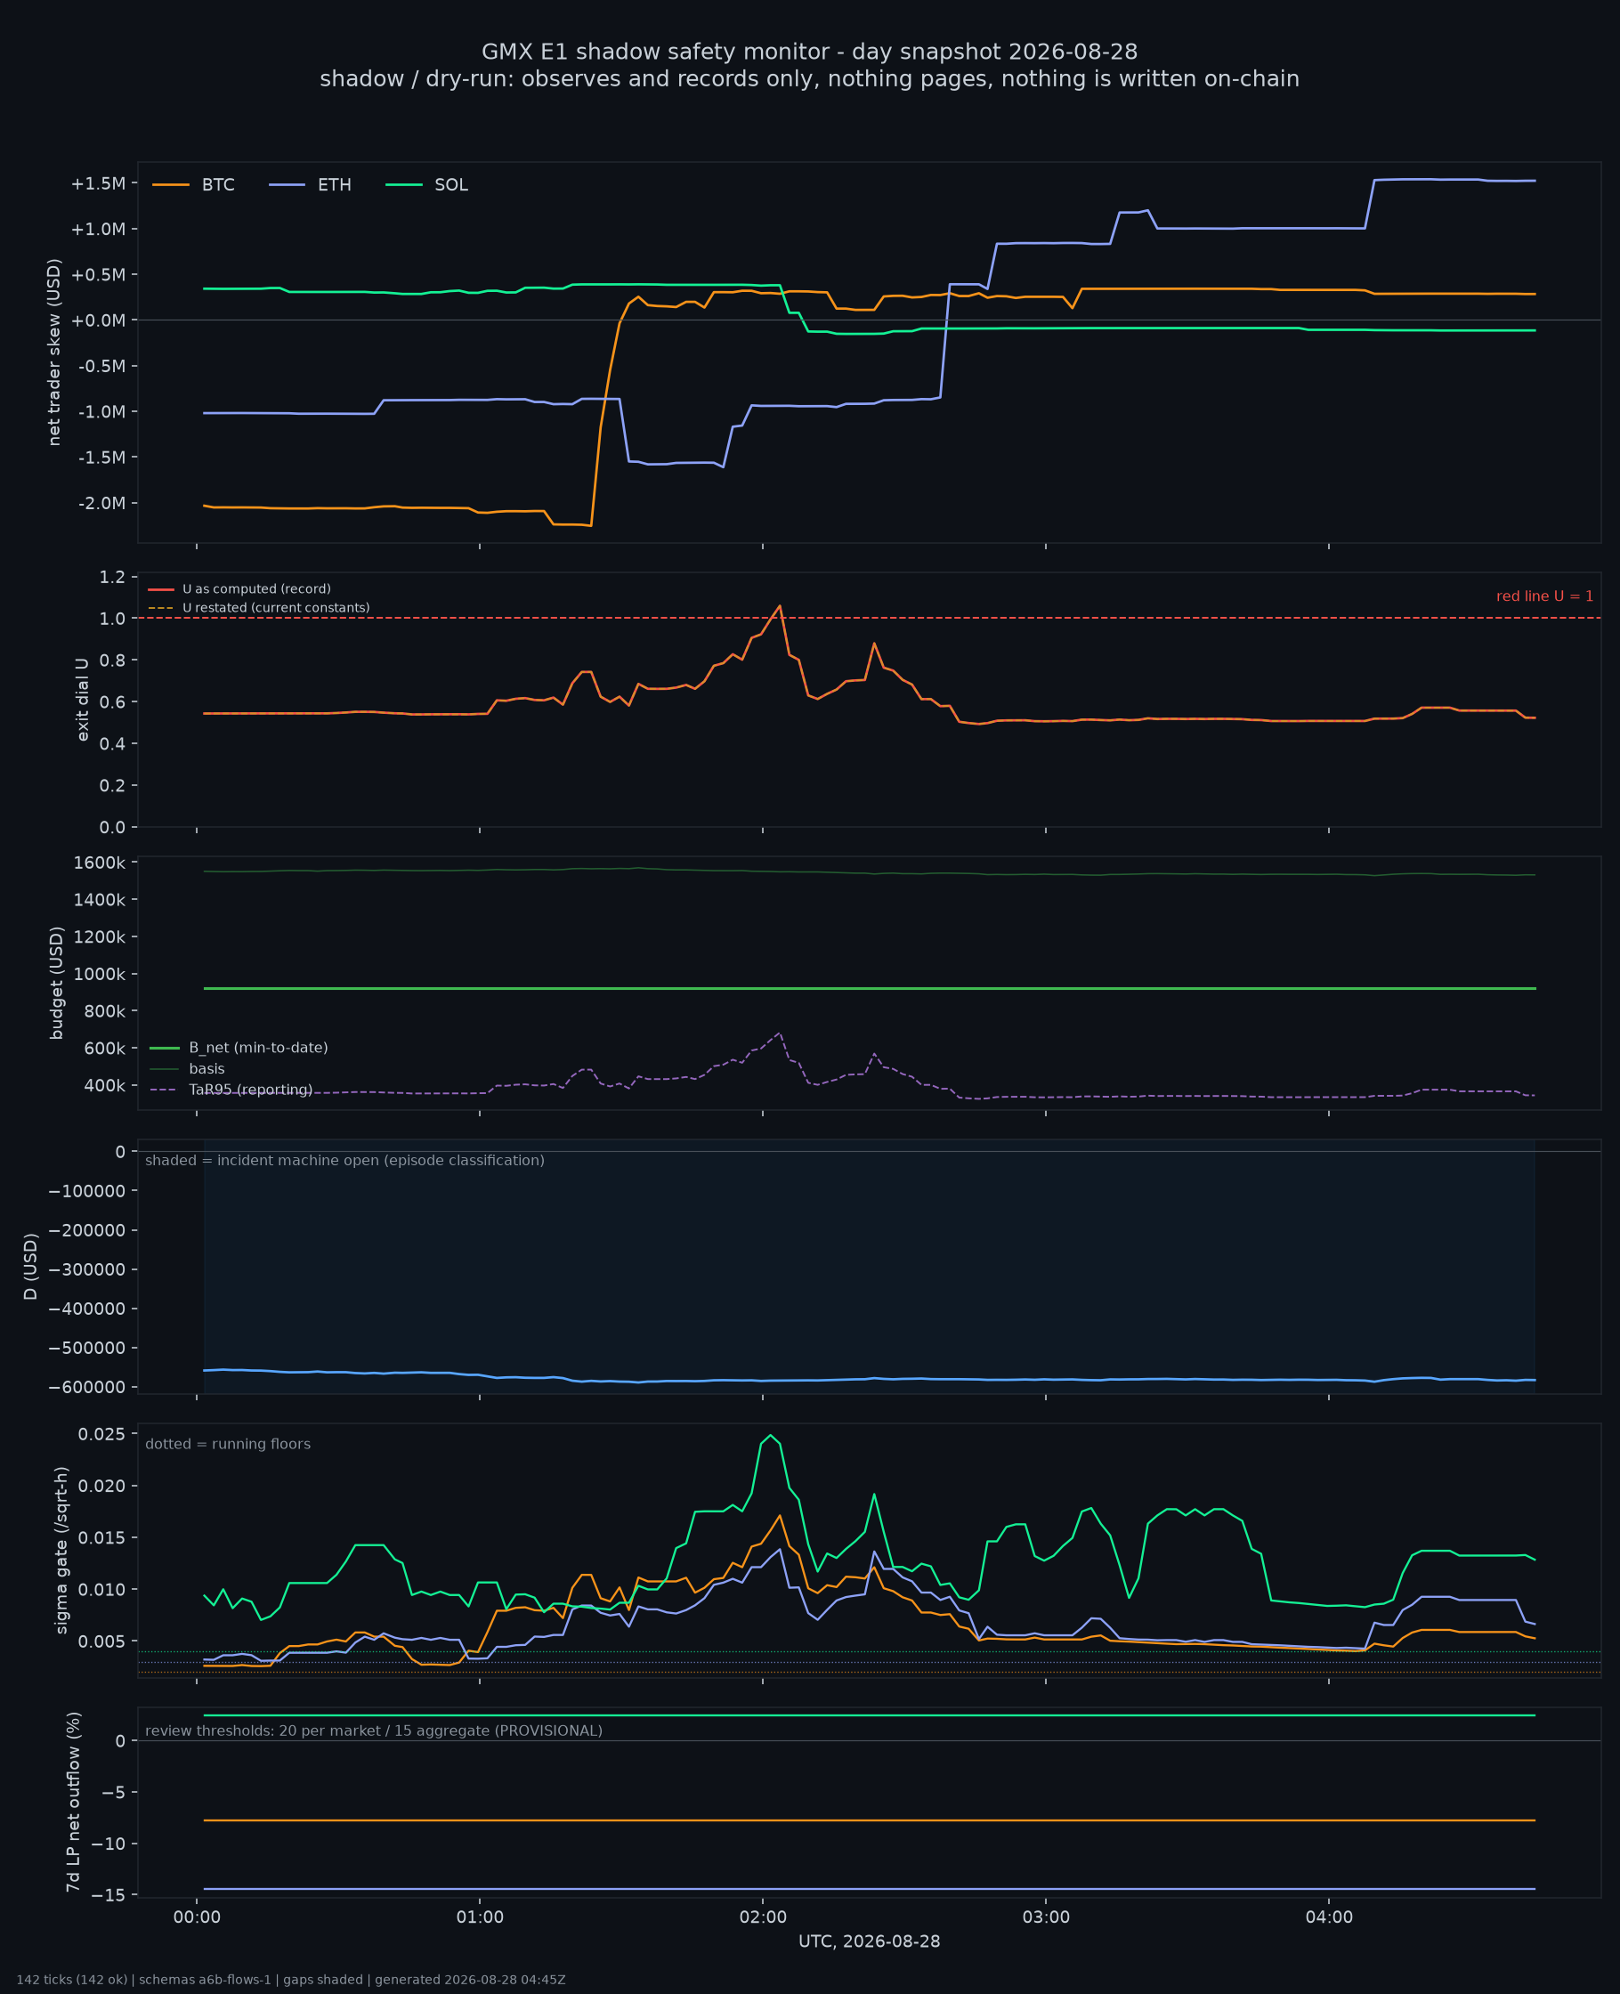Screen dimensions: 1620x1994
Task: Click the "−5" outflow tick label
Action: pos(114,1794)
